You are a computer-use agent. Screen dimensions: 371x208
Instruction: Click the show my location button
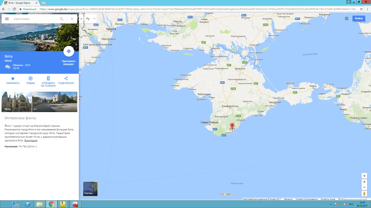(364, 176)
